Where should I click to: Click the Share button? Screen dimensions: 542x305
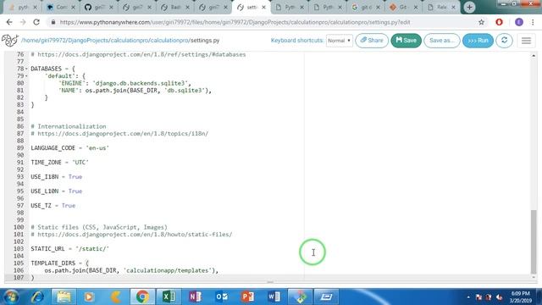click(x=372, y=41)
